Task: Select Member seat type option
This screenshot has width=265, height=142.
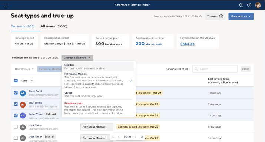Action: (x=99, y=67)
